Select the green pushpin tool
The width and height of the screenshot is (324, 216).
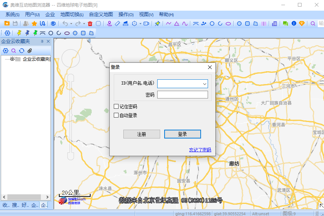35,32
